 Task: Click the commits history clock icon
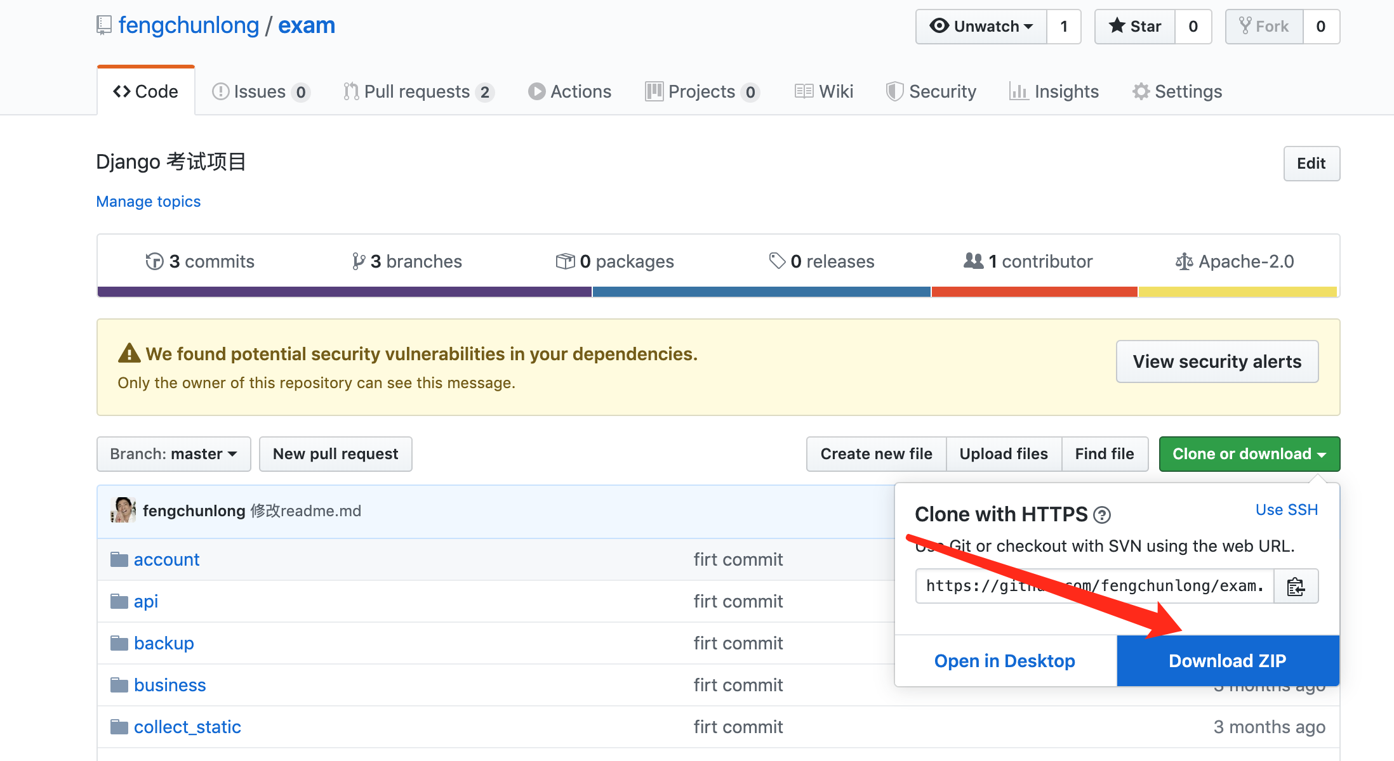(154, 261)
